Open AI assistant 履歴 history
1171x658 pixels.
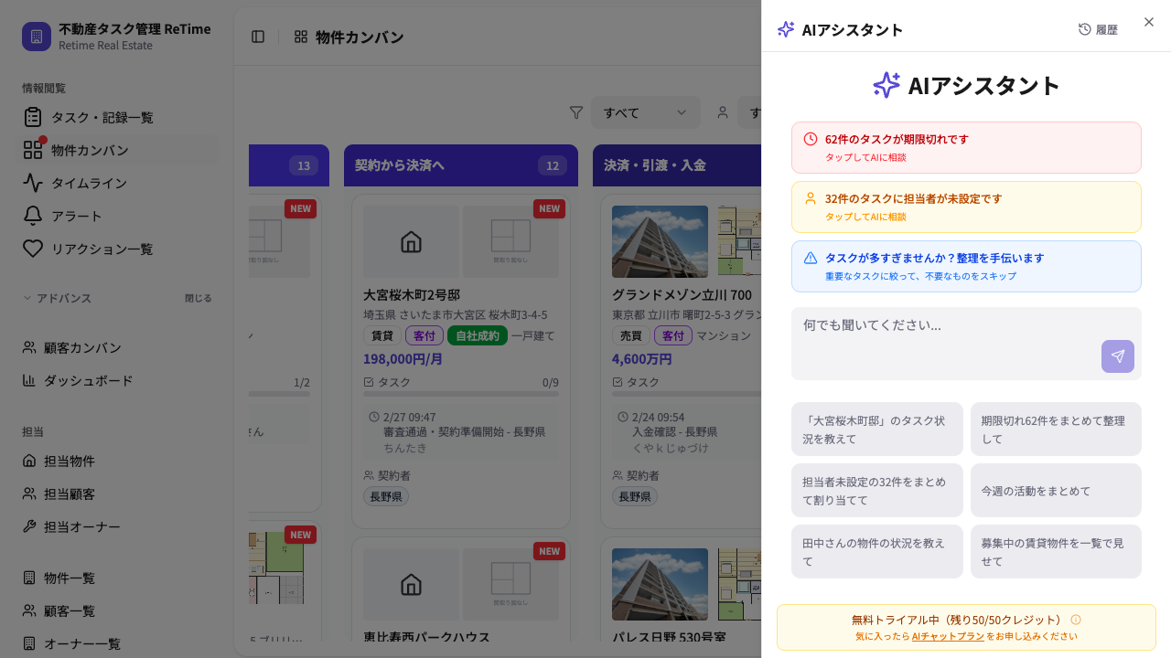click(x=1098, y=29)
